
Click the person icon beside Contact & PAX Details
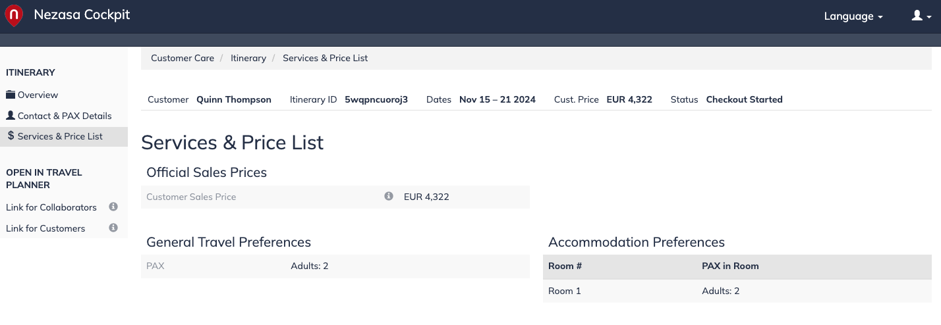11,115
